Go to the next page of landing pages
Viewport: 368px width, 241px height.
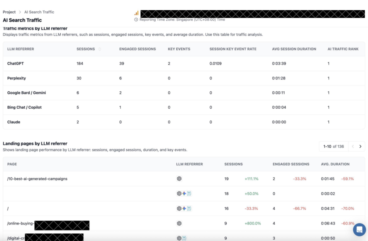pyautogui.click(x=360, y=147)
